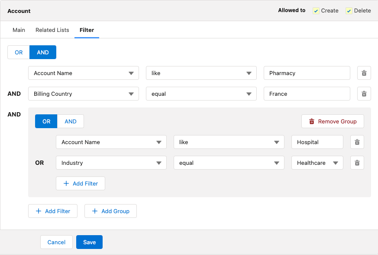Screen dimensions: 378x255
Task: Click the Pharmacy value input field
Action: tap(307, 73)
